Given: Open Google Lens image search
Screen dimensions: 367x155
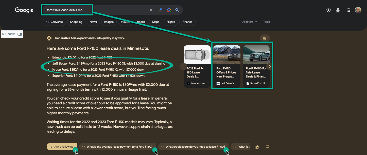Looking at the screenshot, I should click(169, 10).
